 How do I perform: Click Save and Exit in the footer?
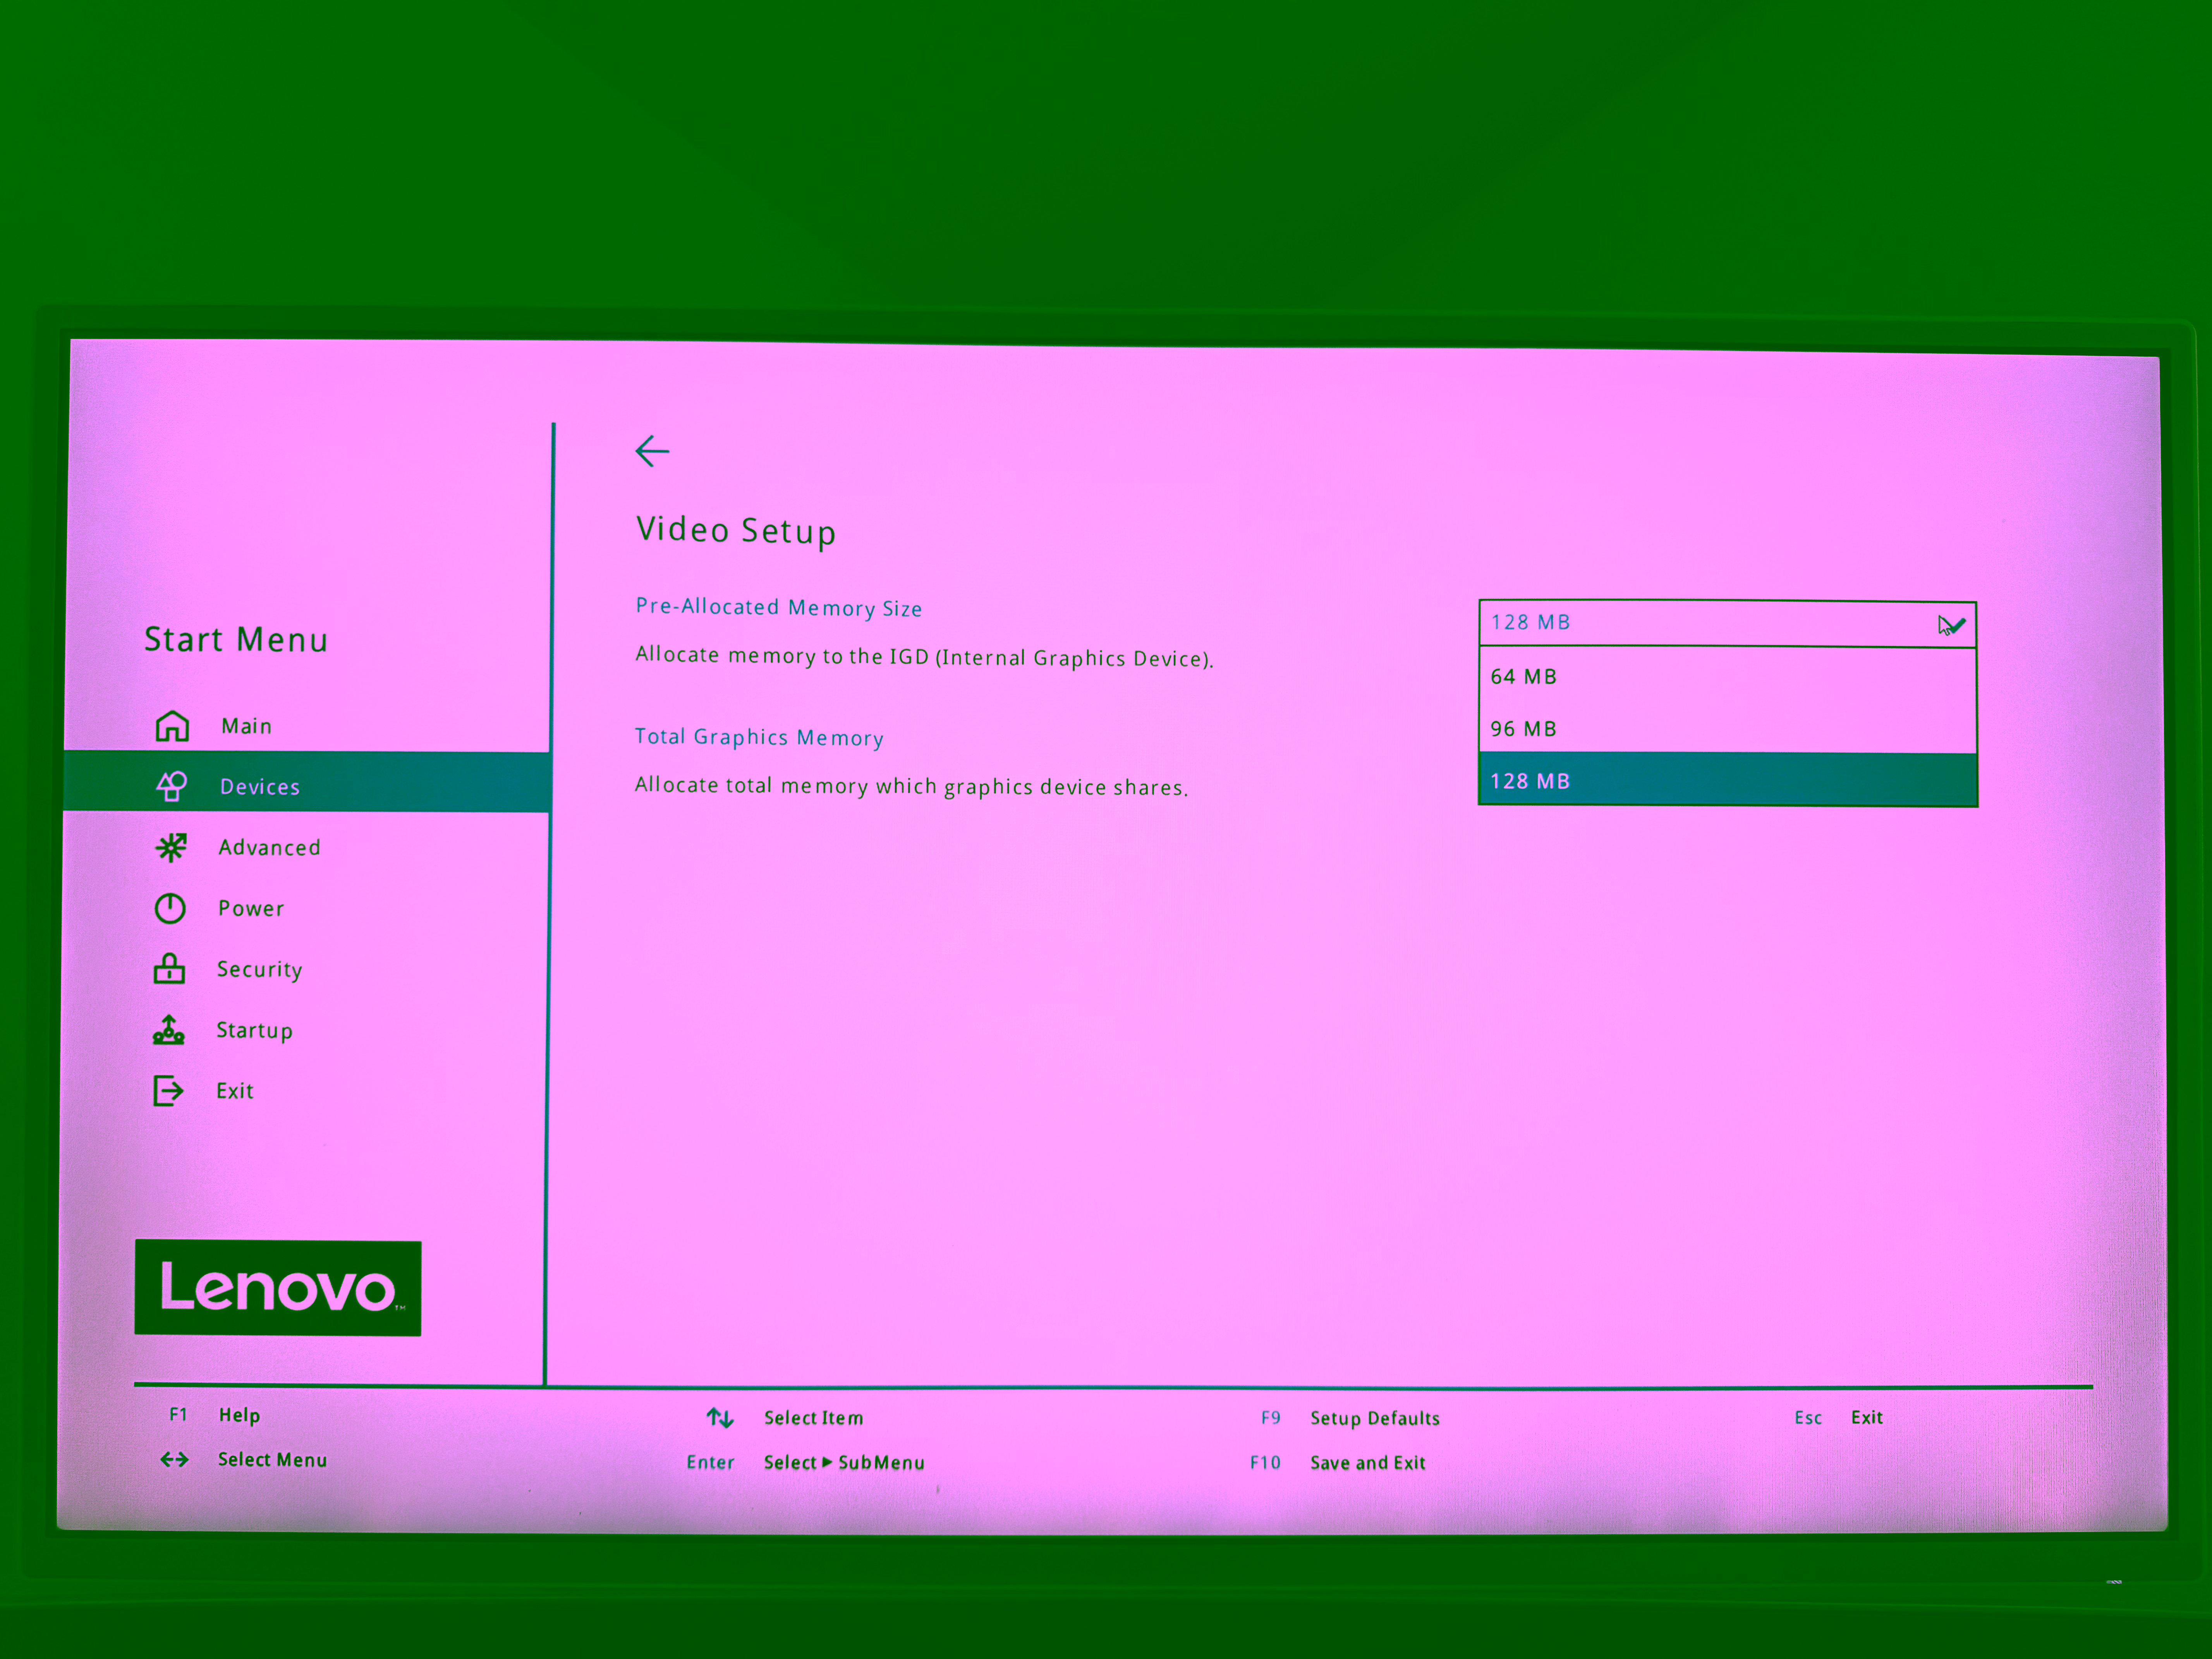coord(1368,1463)
